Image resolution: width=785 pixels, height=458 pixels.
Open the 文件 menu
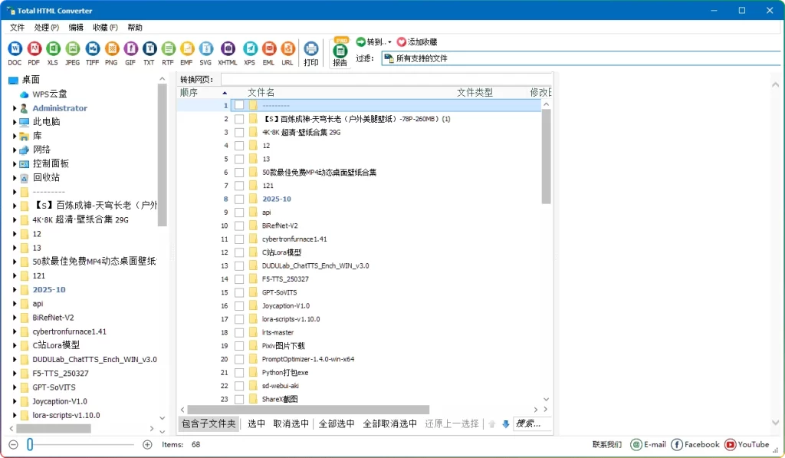click(x=17, y=27)
